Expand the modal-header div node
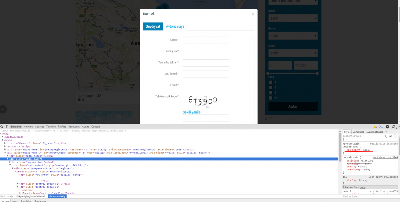This screenshot has height=202, width=400. click(8, 156)
